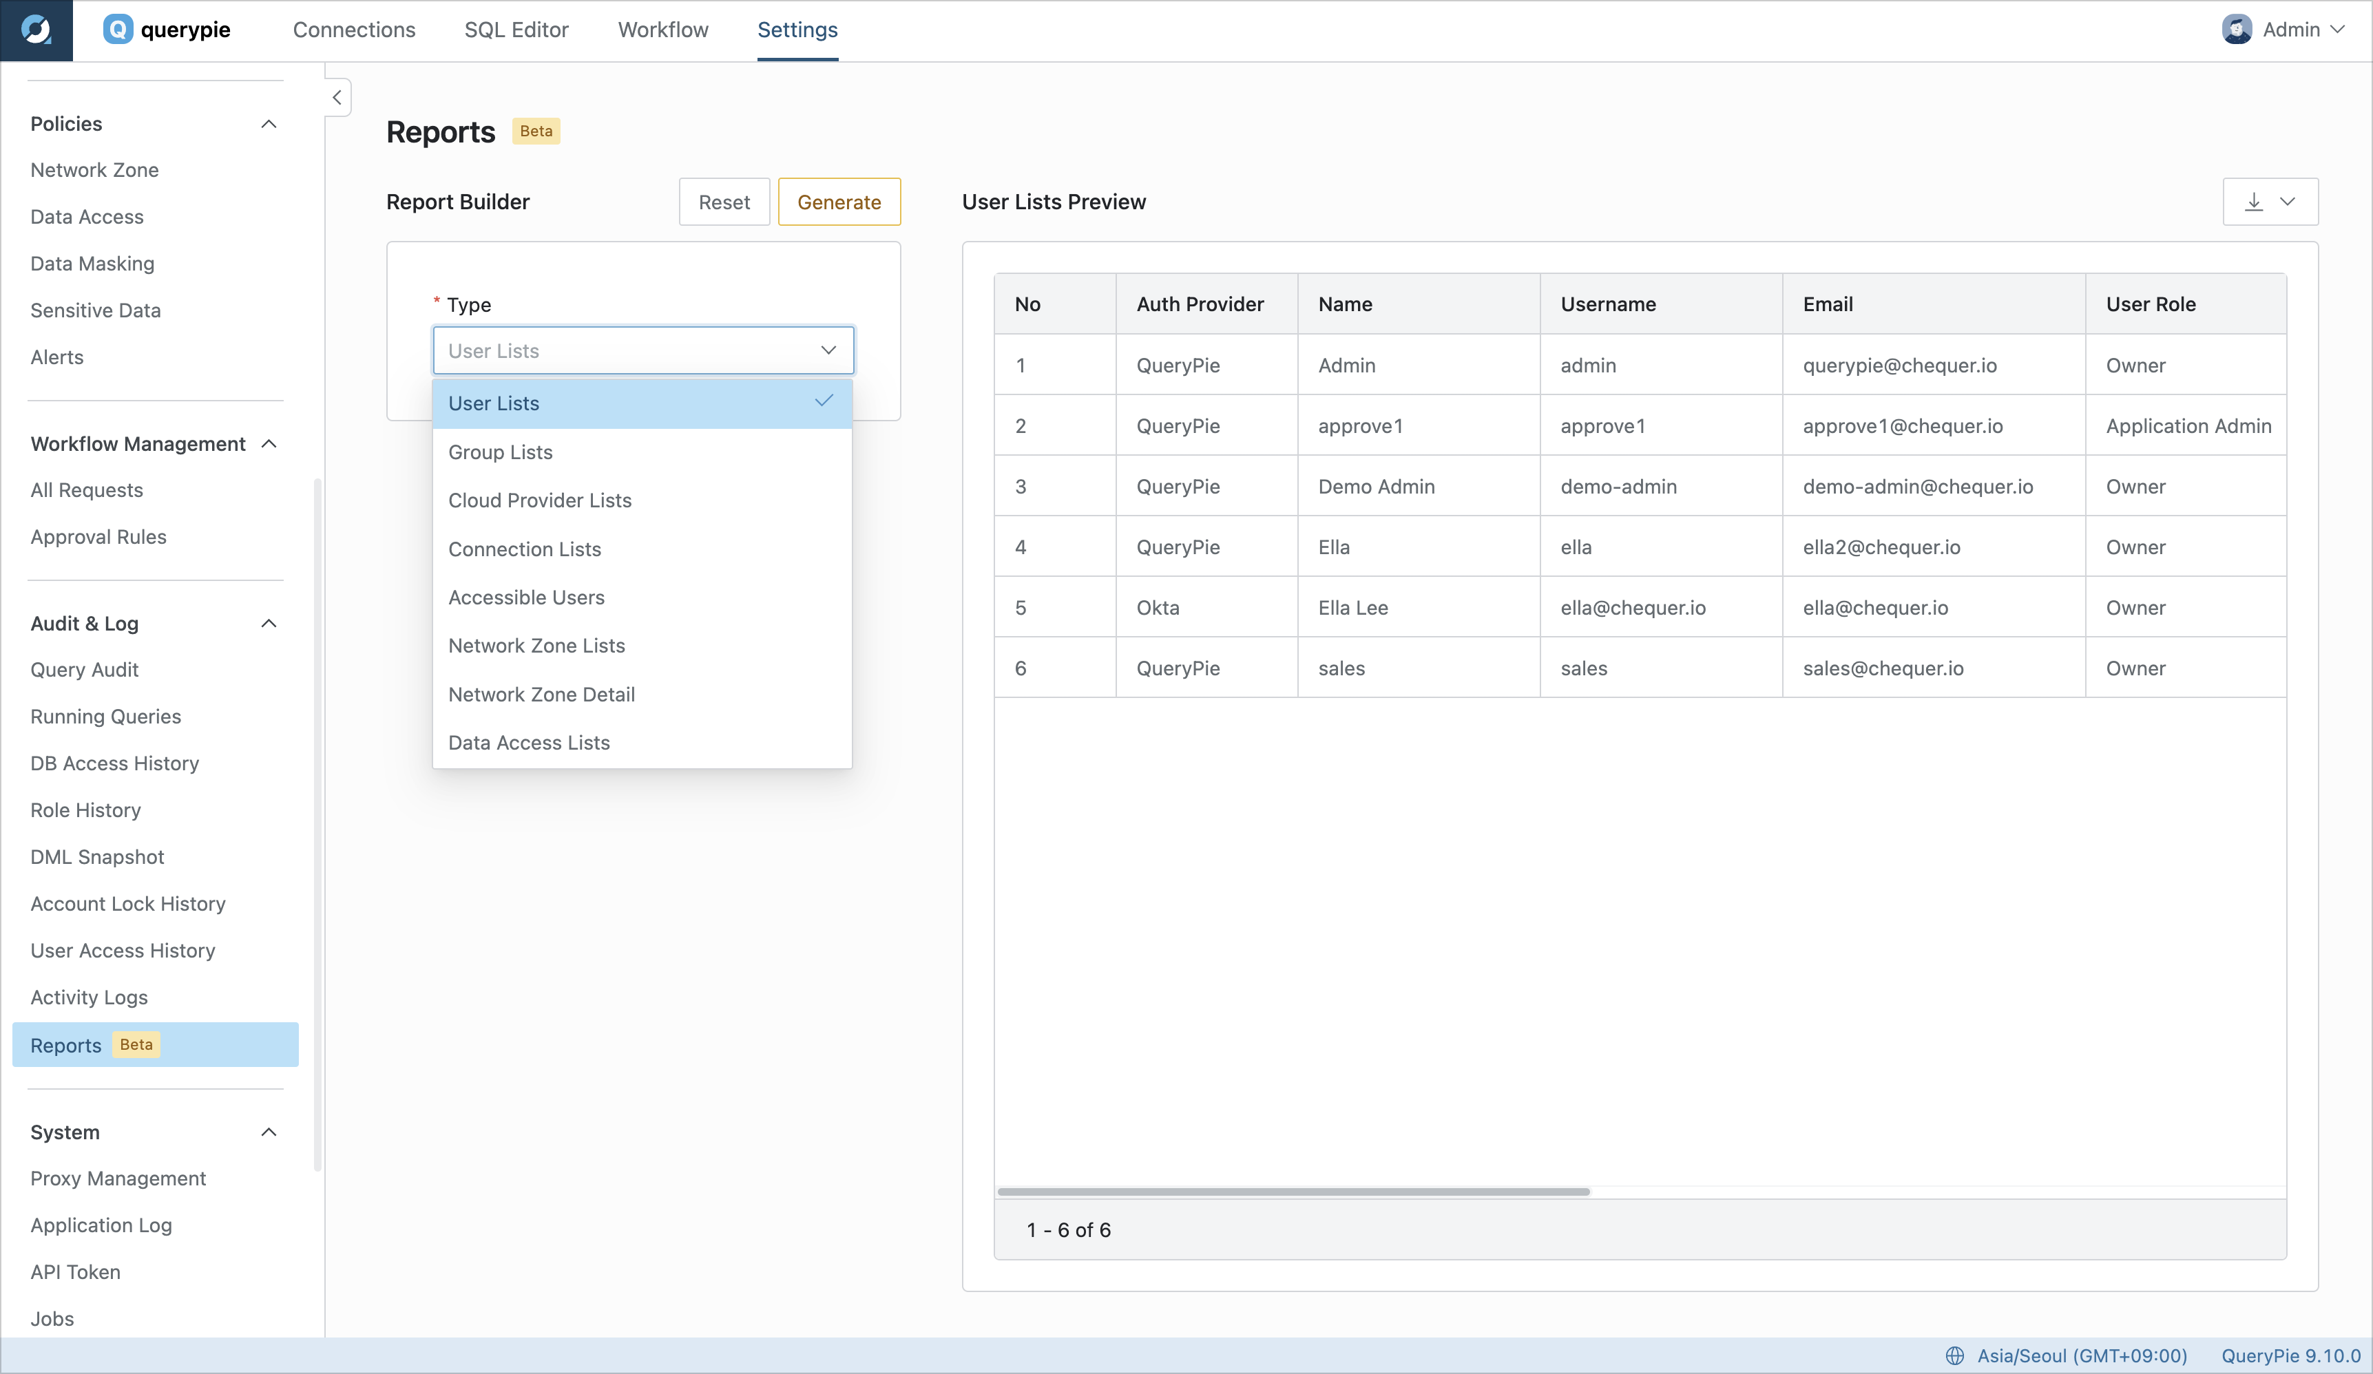Open User Access History page
The height and width of the screenshot is (1374, 2373).
click(123, 951)
